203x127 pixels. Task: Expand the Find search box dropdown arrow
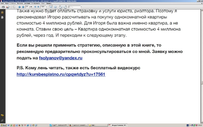pos(81,7)
